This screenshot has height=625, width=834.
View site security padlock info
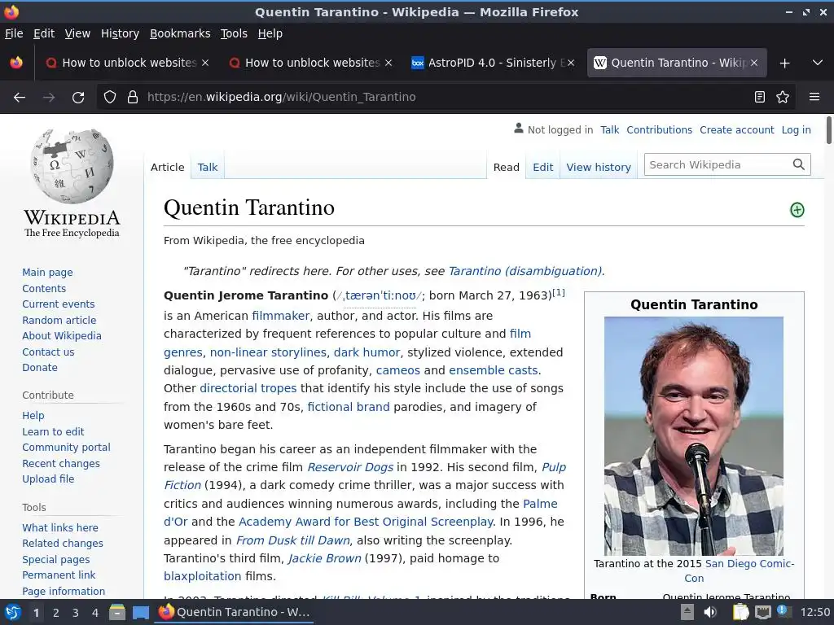click(133, 98)
